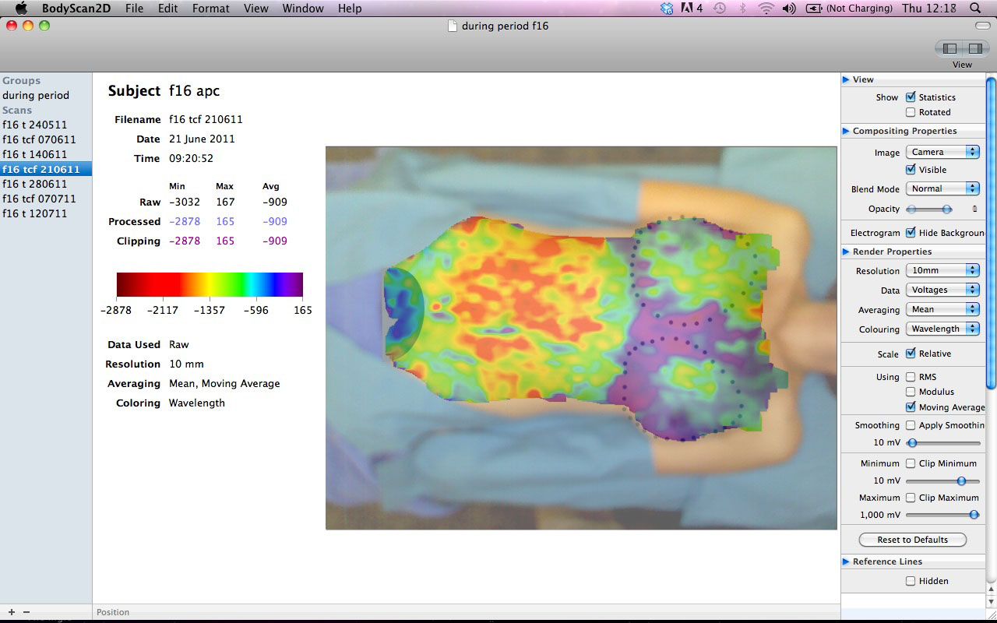
Task: Click the plus icon to add a group
Action: pyautogui.click(x=10, y=612)
